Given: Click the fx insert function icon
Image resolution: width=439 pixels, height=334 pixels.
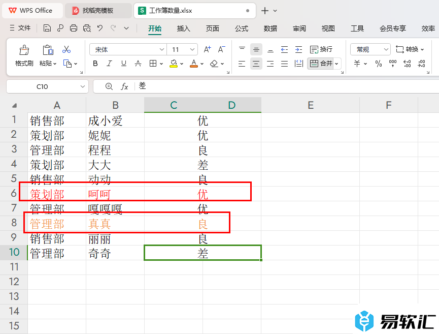Looking at the screenshot, I should click(x=124, y=86).
